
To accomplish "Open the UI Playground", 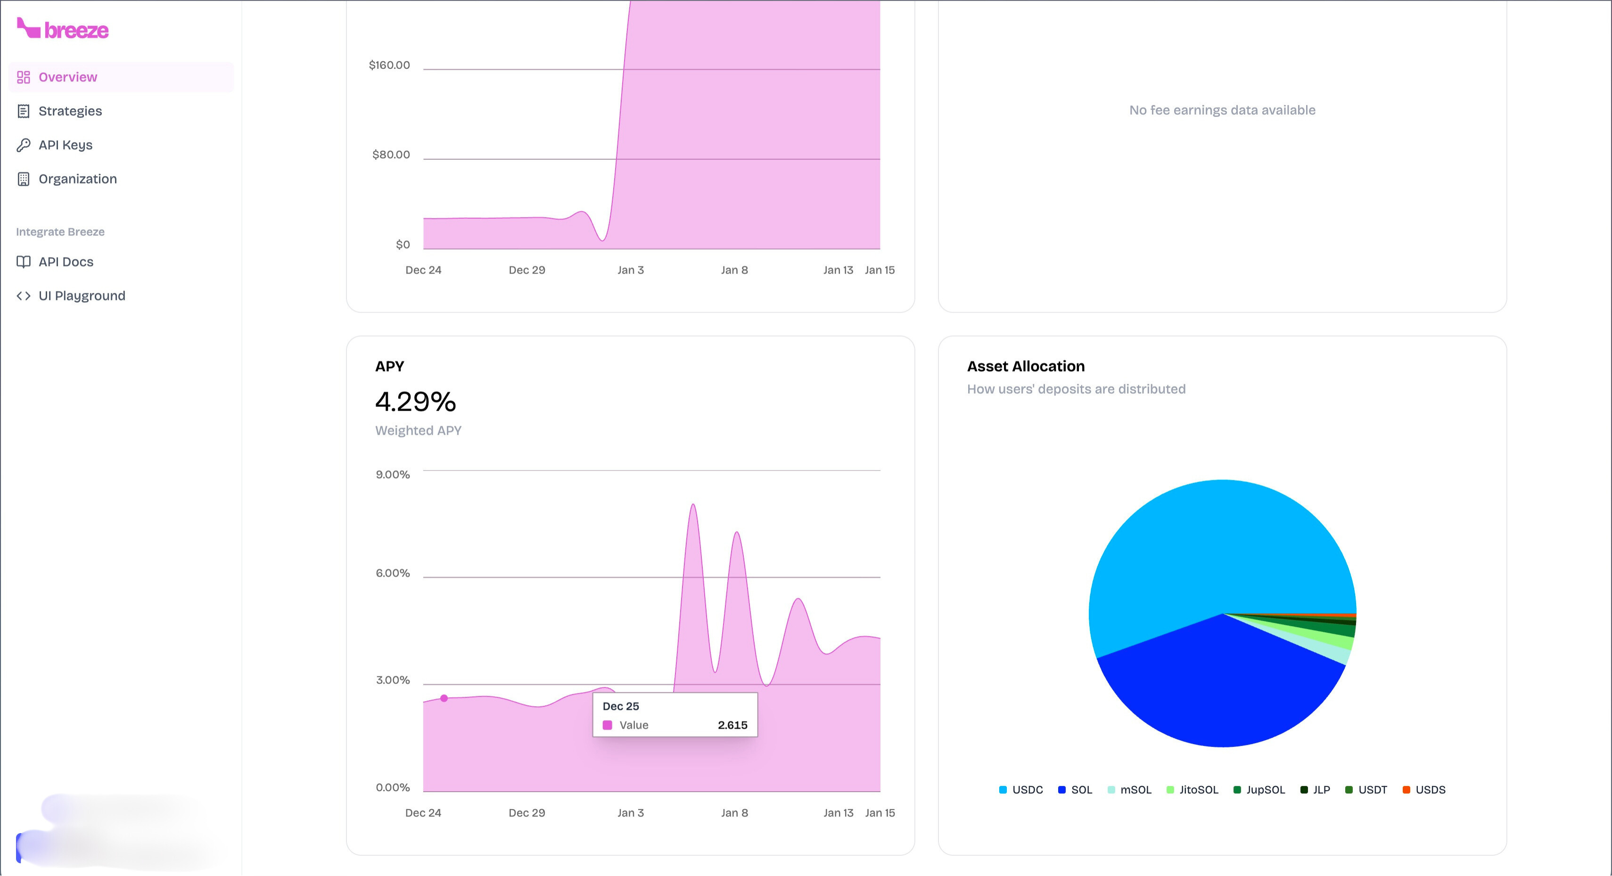I will point(82,295).
